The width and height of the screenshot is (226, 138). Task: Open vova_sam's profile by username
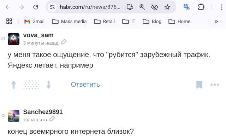coord(38,35)
